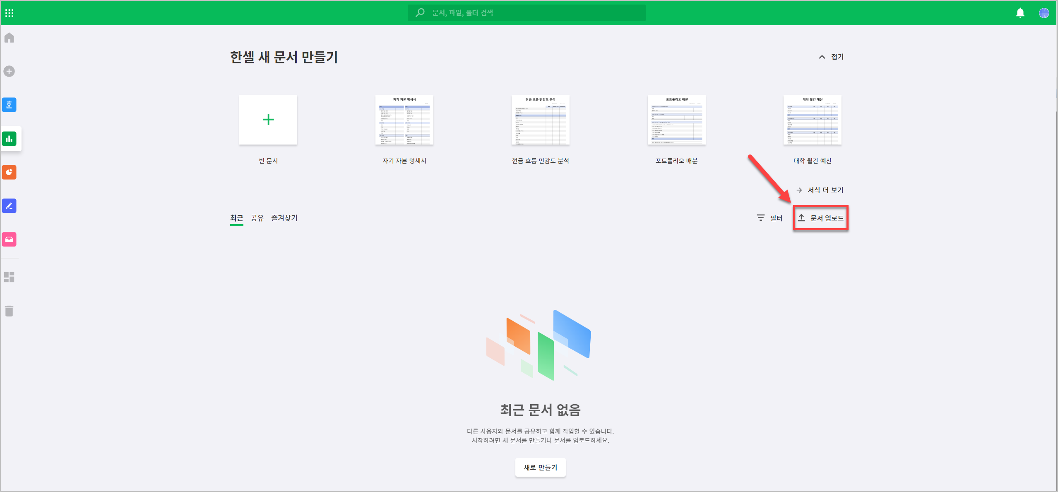Open the dashboard tiles sidebar icon
The height and width of the screenshot is (492, 1058).
(9, 277)
